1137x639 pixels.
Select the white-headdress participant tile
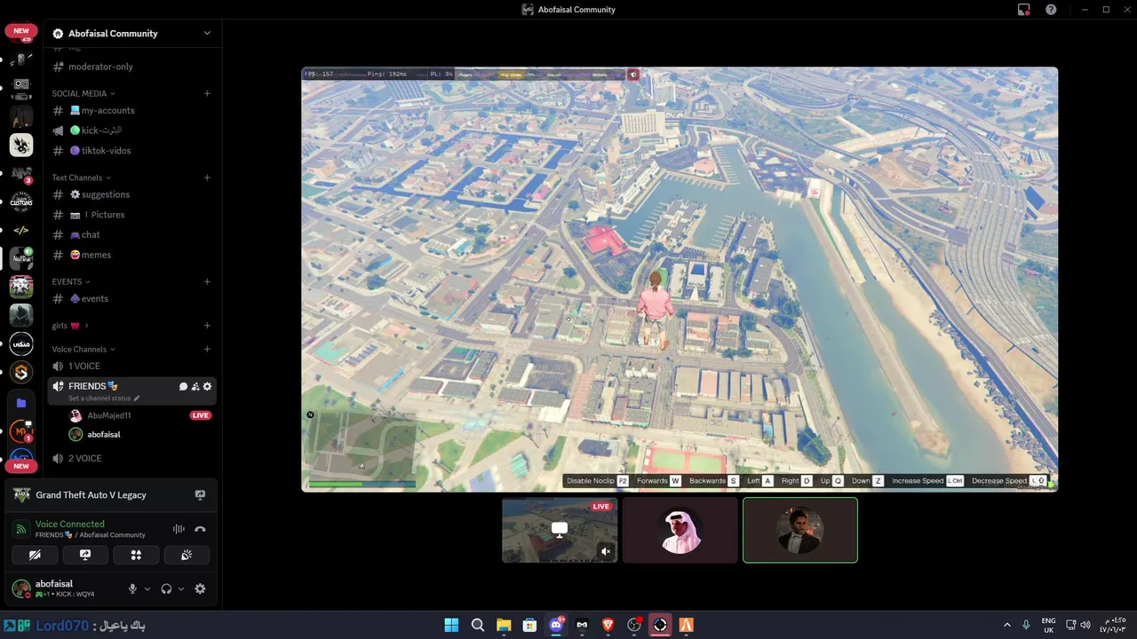(x=680, y=530)
